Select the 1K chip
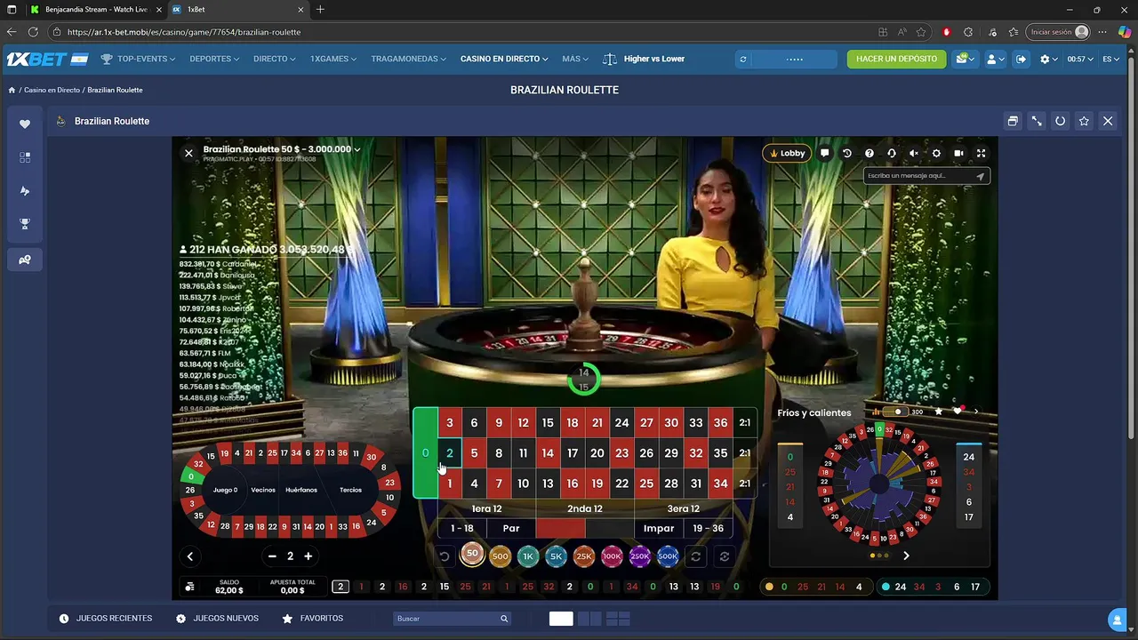The width and height of the screenshot is (1138, 640). 528,556
